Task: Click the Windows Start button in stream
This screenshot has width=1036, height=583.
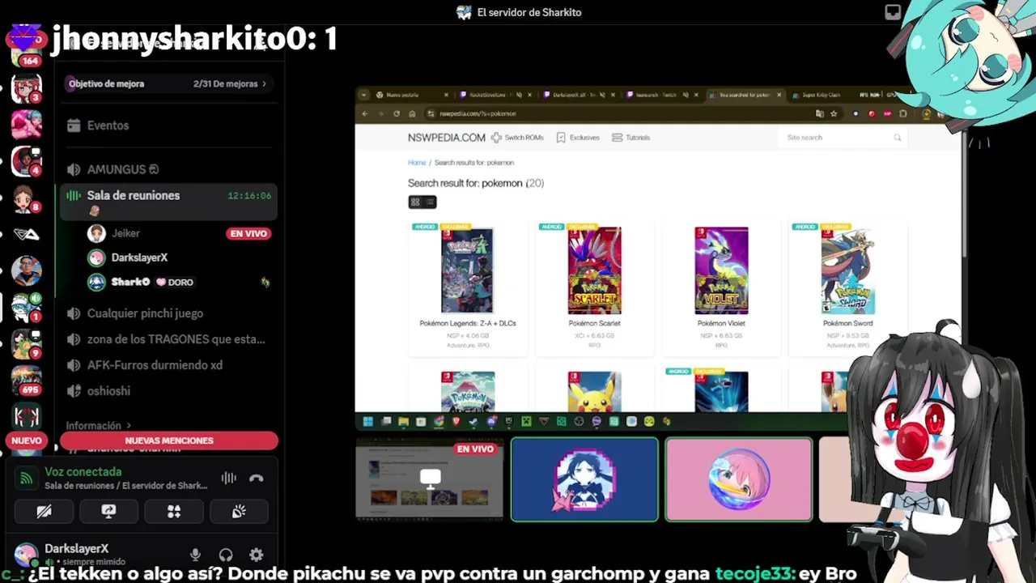Action: coord(367,421)
